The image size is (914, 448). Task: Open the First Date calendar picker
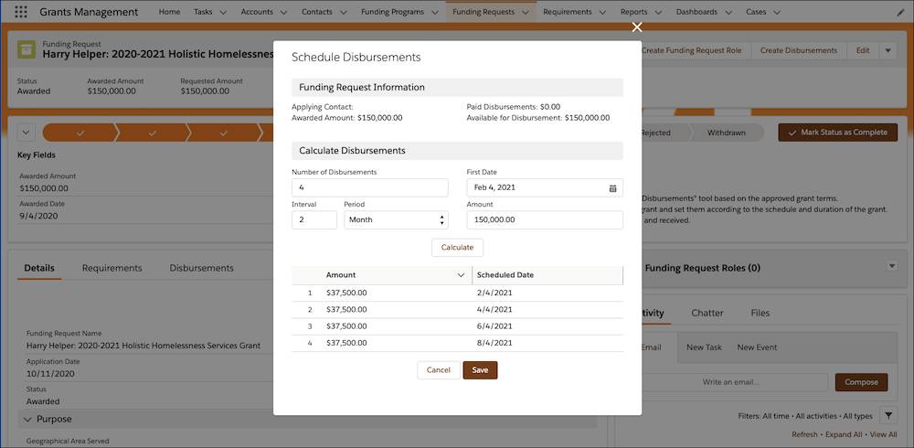coord(612,187)
